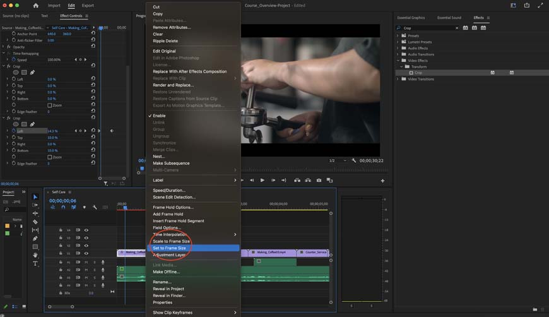Image resolution: width=549 pixels, height=317 pixels.
Task: Toggle the first Crop effect fx switch
Action: click(9, 66)
